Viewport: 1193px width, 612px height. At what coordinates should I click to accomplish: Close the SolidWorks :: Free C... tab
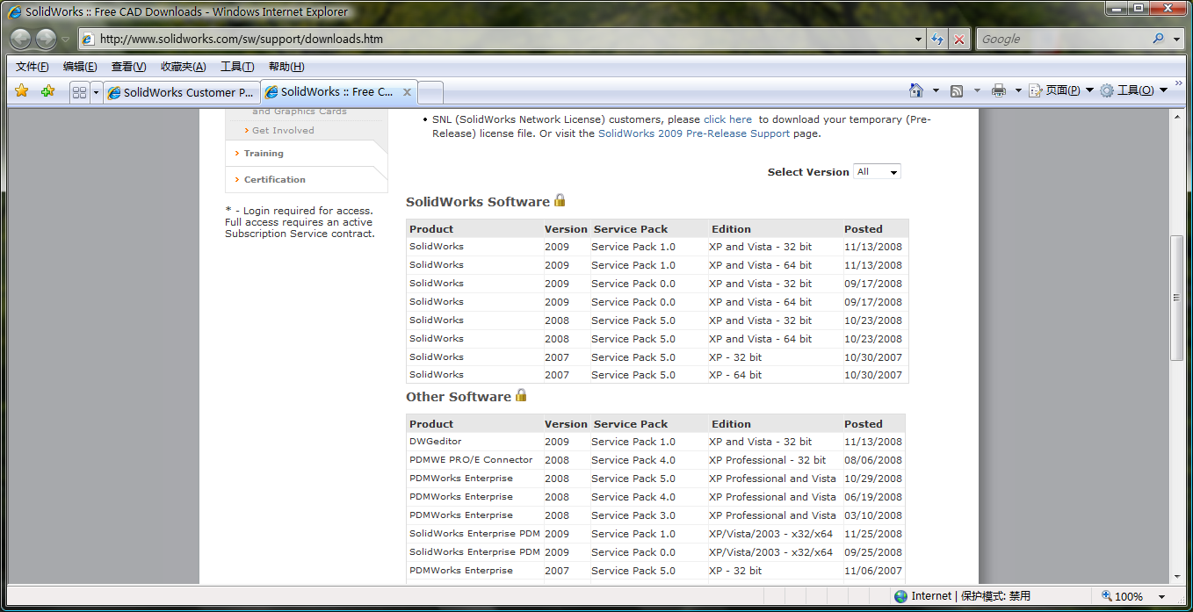click(407, 91)
